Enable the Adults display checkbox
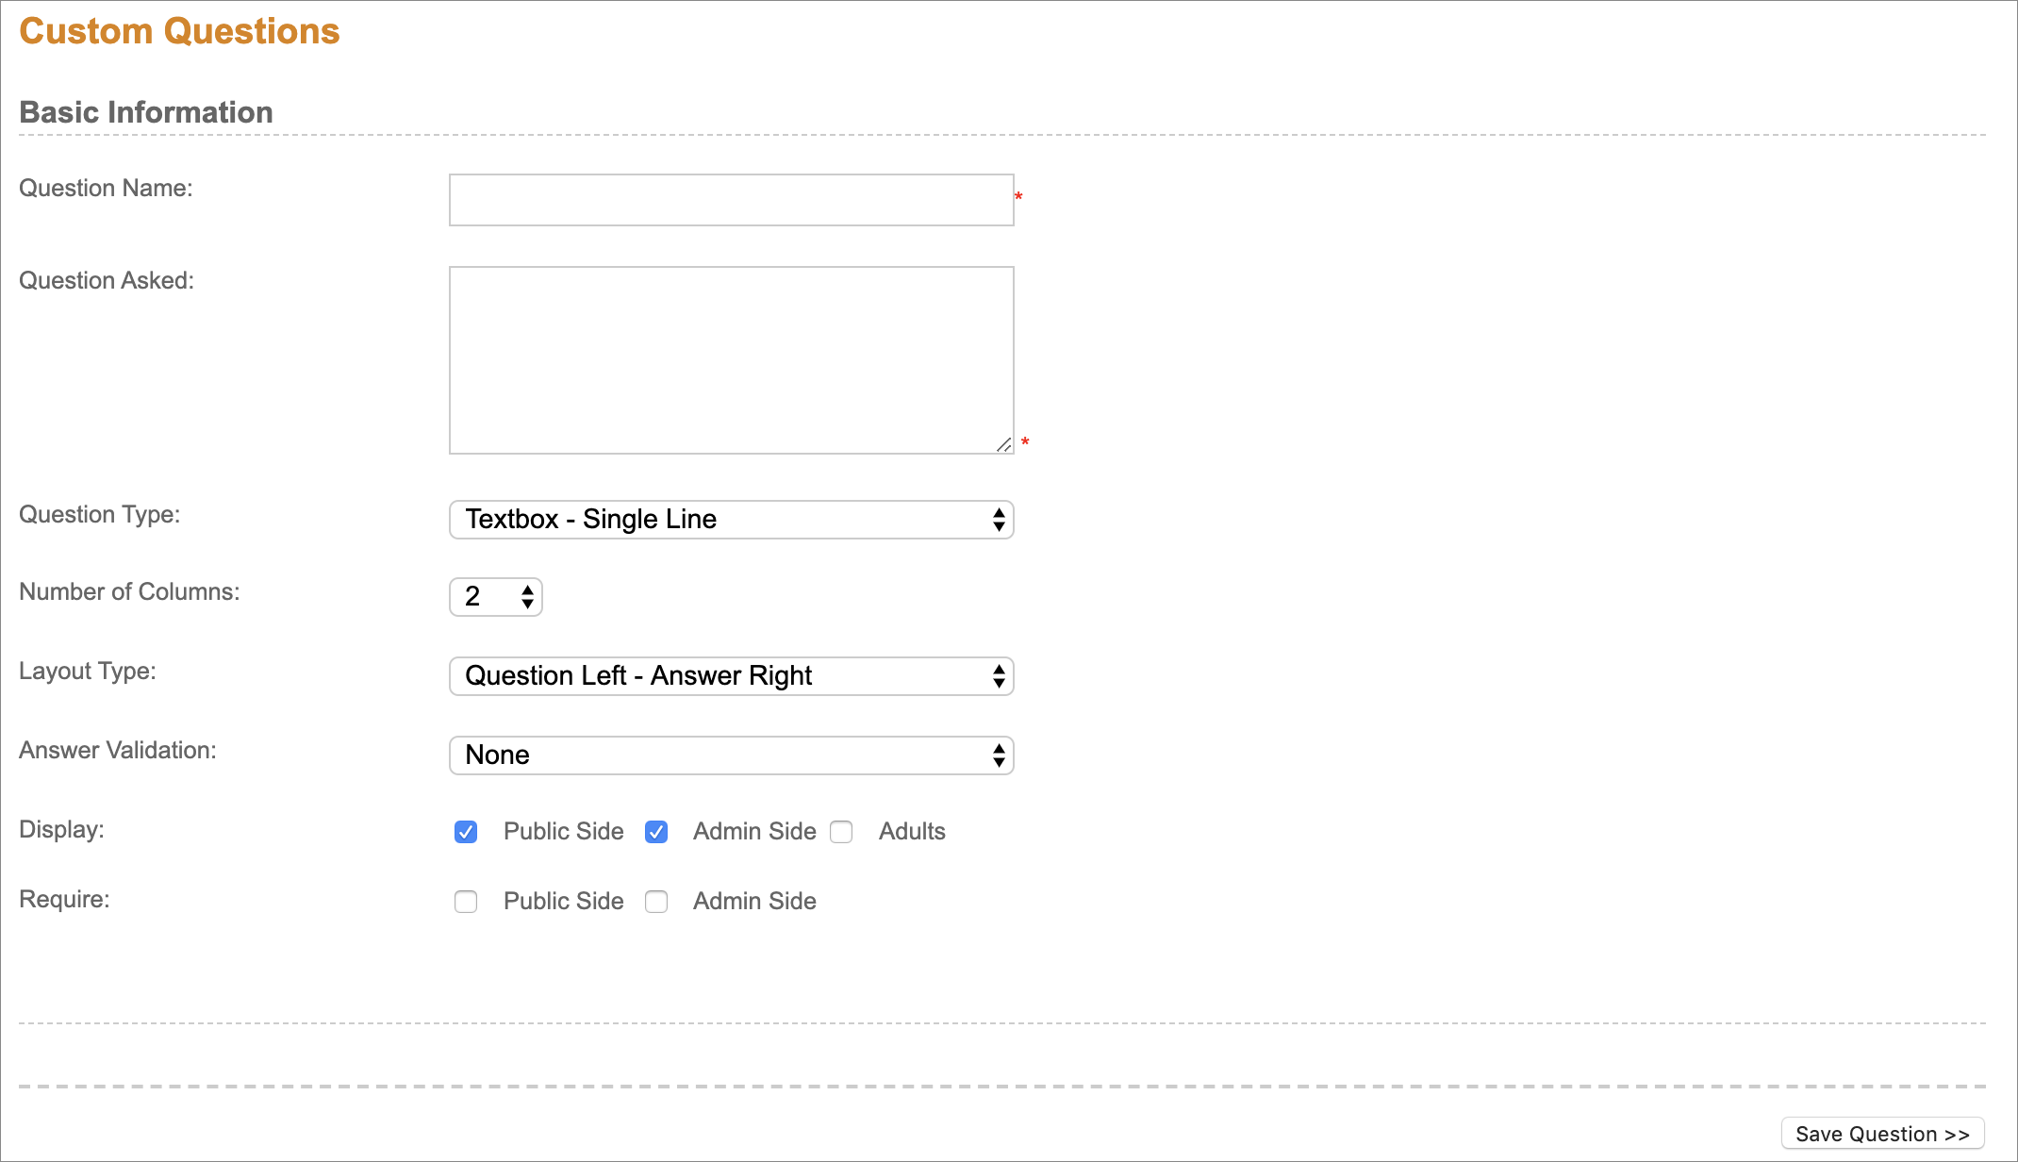The height and width of the screenshot is (1162, 2018). (841, 832)
